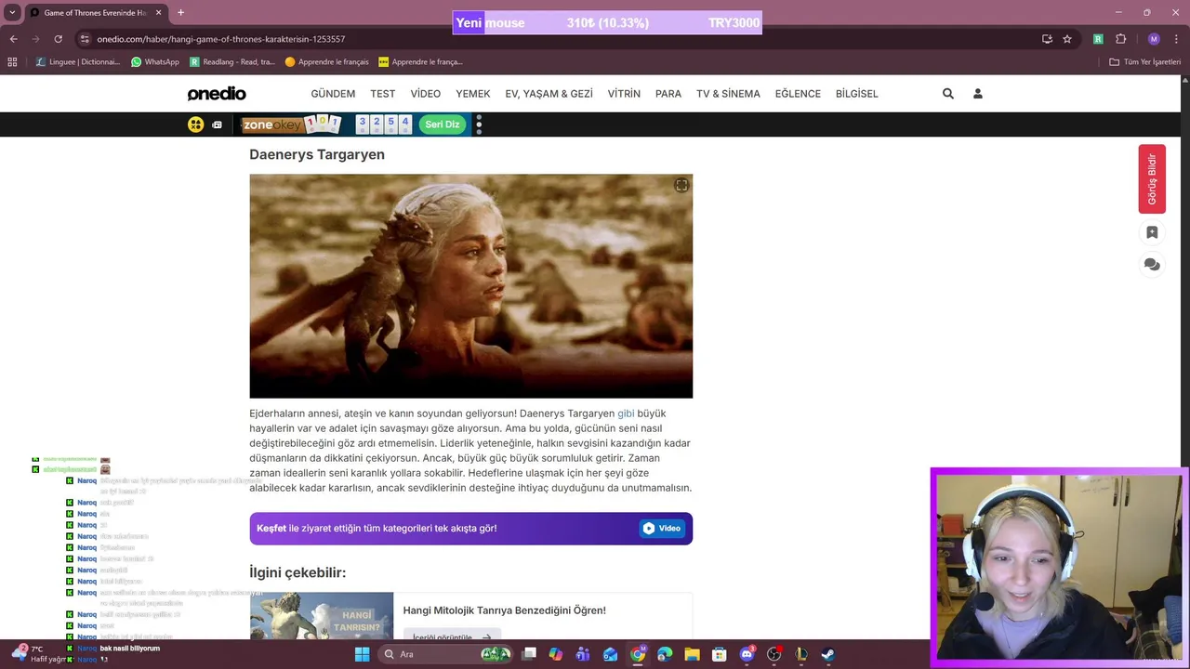
Task: Open Discord from the taskbar
Action: click(747, 654)
